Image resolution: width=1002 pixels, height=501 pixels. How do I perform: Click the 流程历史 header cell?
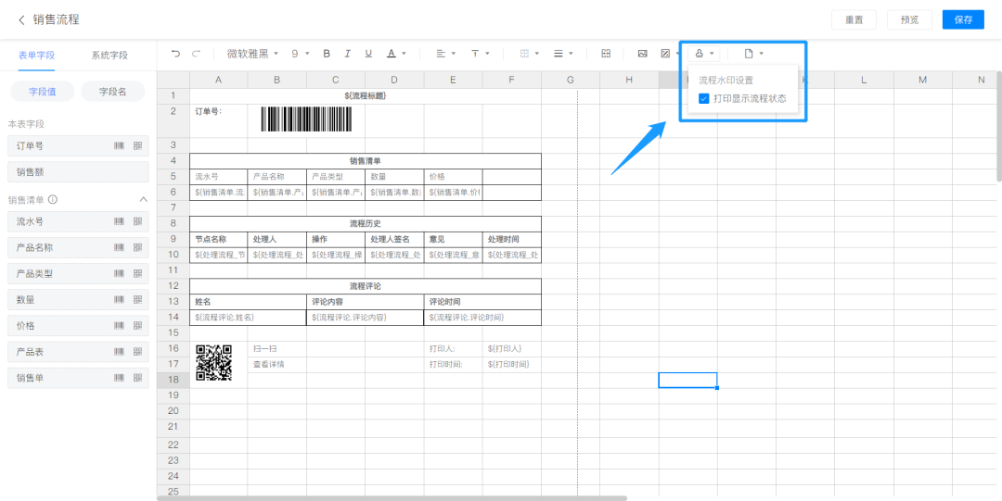[x=366, y=223]
